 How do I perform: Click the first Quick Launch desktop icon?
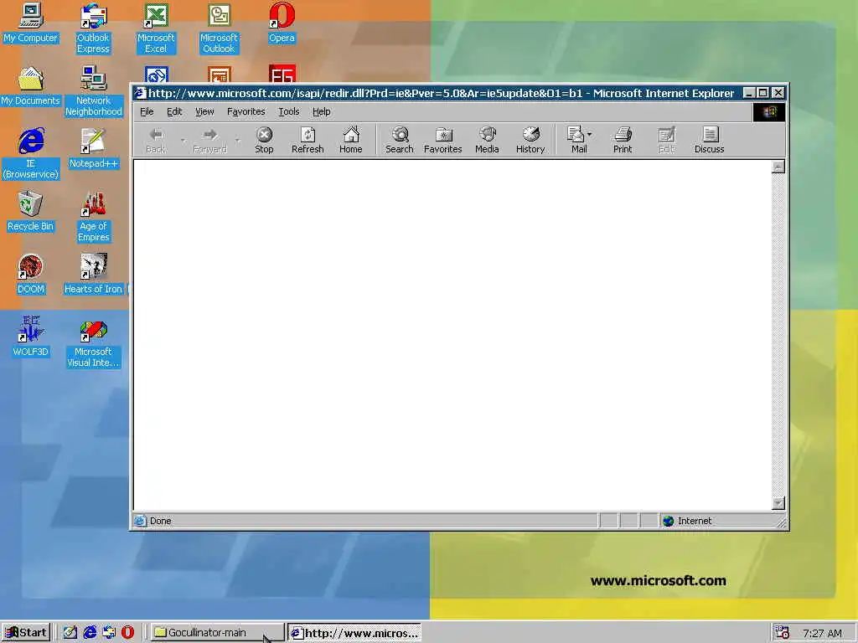click(70, 633)
